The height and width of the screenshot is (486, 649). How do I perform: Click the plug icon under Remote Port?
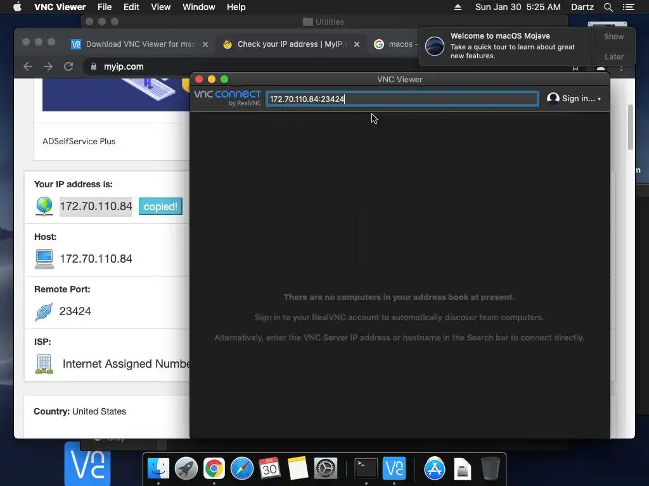(44, 311)
